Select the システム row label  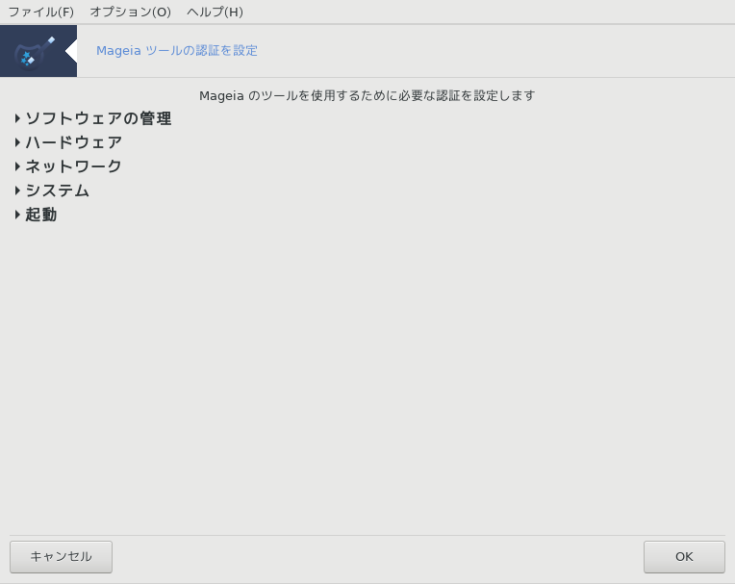57,190
